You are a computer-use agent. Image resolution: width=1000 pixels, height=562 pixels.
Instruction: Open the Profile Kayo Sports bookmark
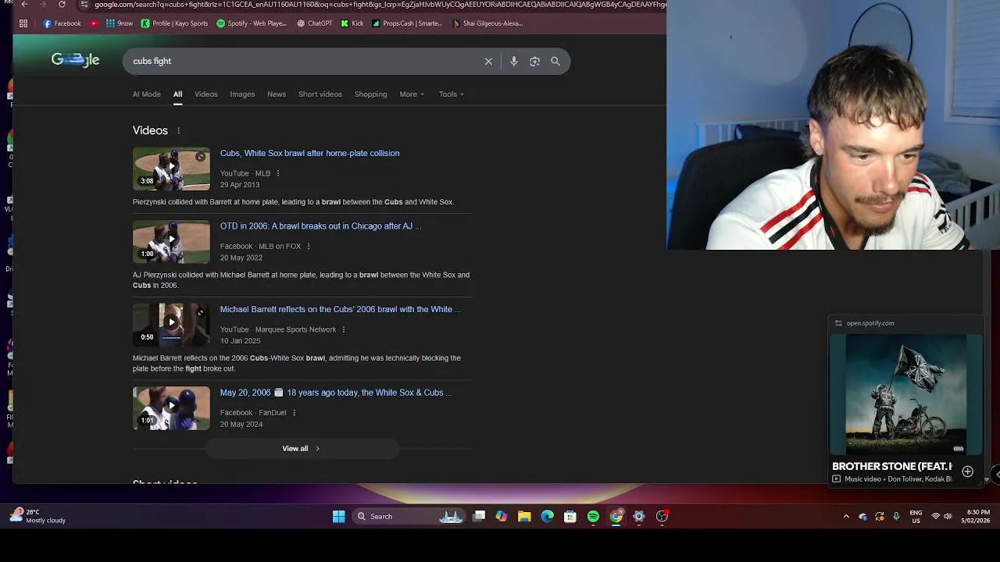tap(174, 23)
